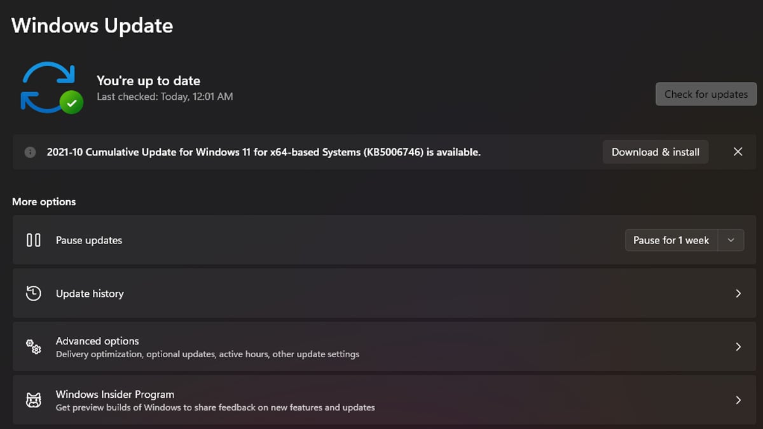Click the info icon beside cumulative update

[30, 152]
